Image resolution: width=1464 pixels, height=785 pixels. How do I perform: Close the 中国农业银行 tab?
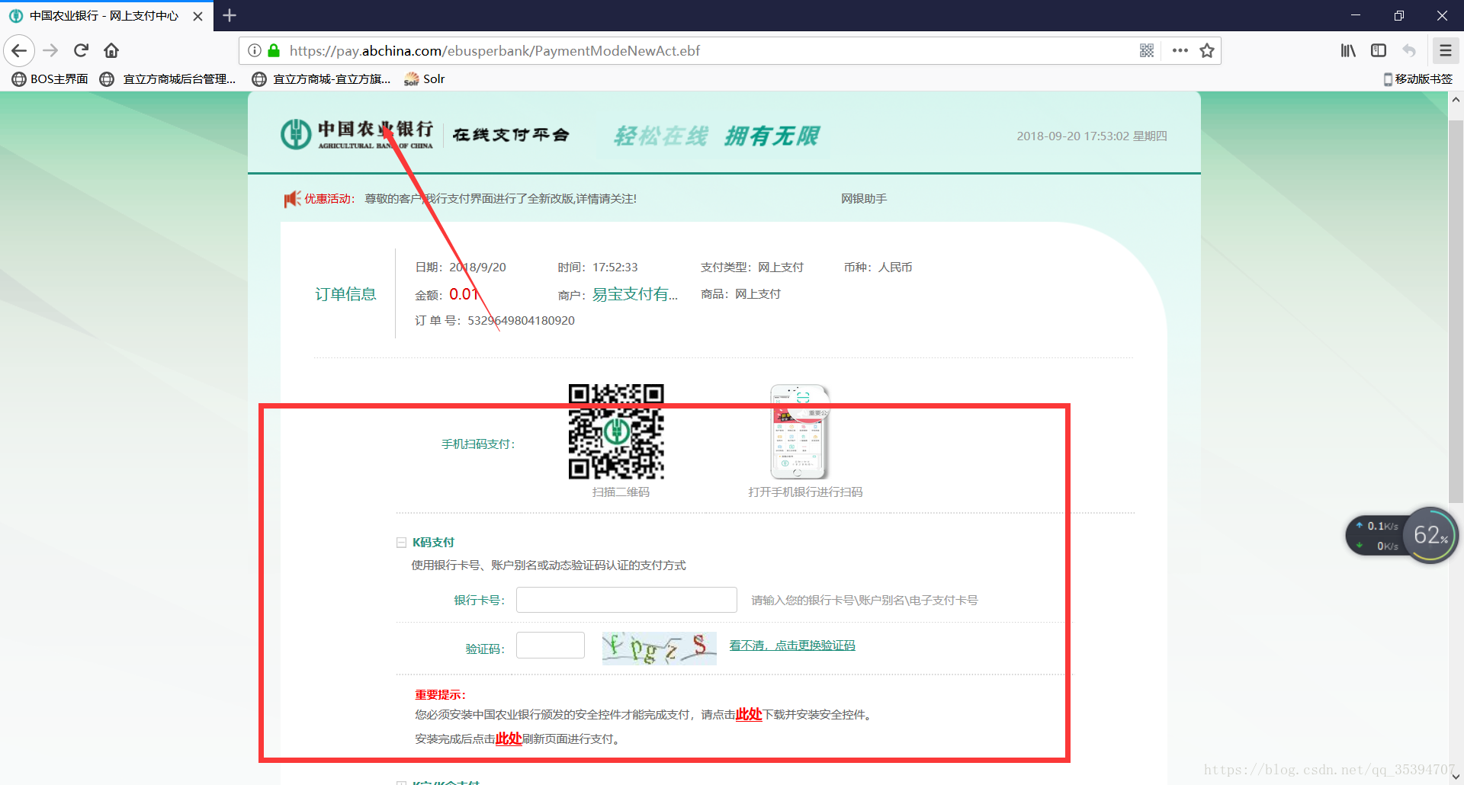tap(197, 16)
